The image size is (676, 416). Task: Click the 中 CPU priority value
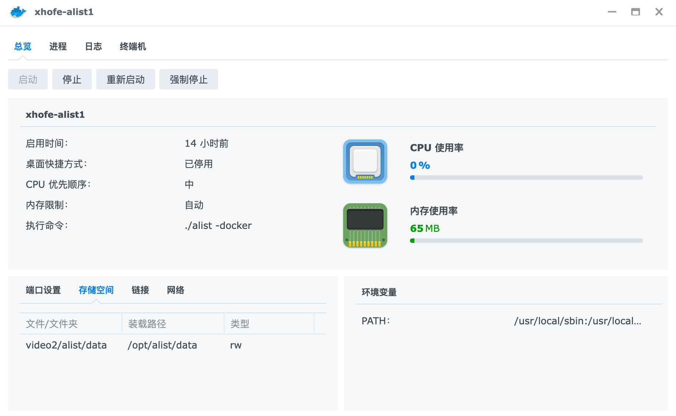click(x=189, y=185)
